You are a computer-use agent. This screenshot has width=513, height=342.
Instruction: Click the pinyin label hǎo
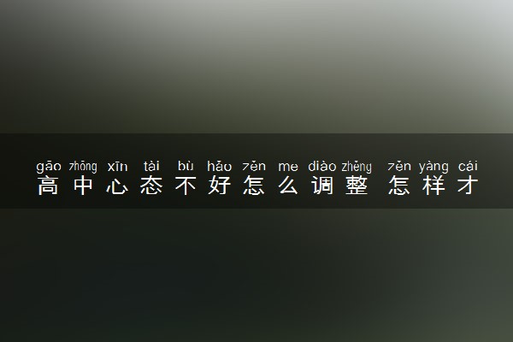pos(220,166)
